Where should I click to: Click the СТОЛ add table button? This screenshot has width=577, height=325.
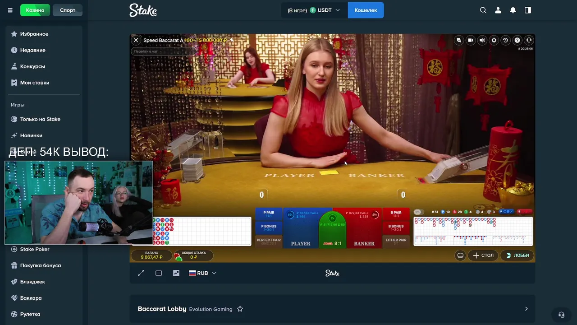(483, 255)
